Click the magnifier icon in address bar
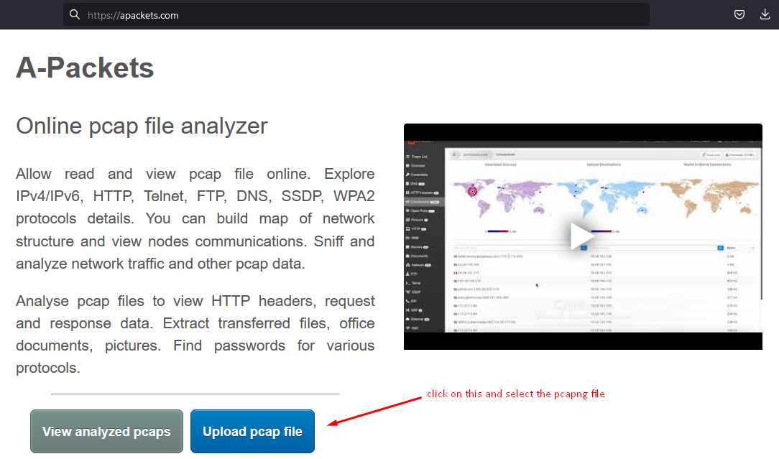779x459 pixels. (x=75, y=14)
